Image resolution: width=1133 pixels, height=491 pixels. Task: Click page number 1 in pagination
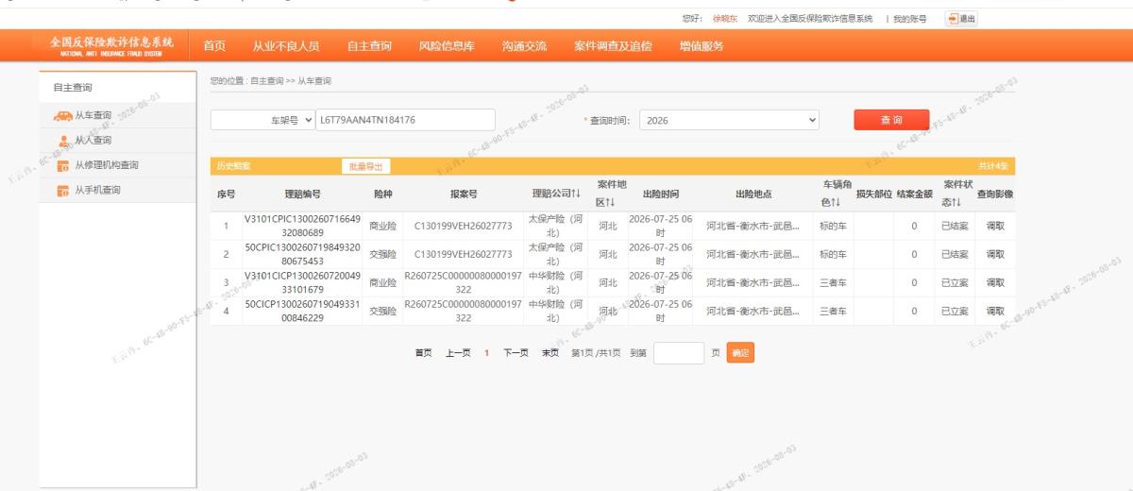[487, 353]
